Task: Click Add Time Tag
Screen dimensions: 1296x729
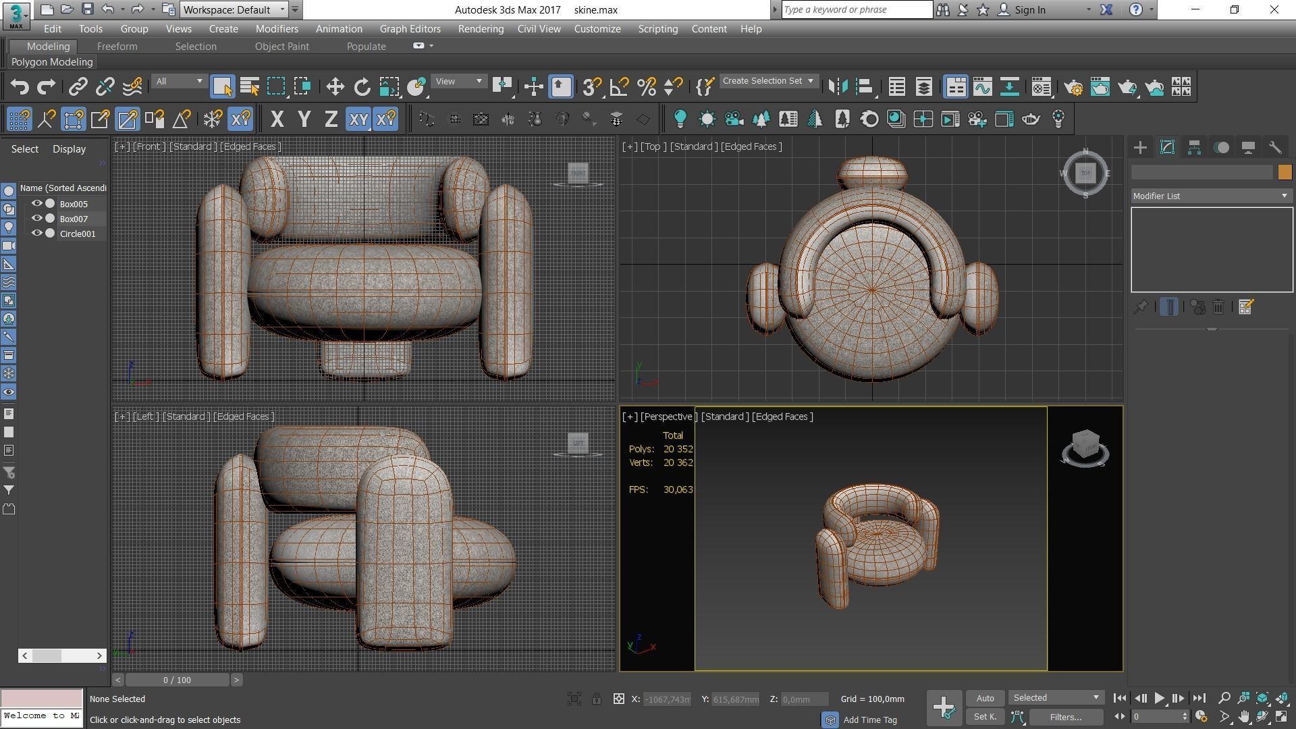Action: (x=870, y=720)
